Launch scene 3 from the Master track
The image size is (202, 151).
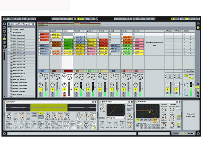coord(184,40)
